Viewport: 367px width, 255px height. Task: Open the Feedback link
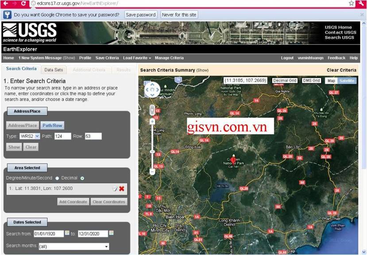click(336, 58)
